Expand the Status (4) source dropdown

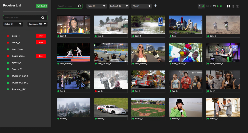coord(96,6)
